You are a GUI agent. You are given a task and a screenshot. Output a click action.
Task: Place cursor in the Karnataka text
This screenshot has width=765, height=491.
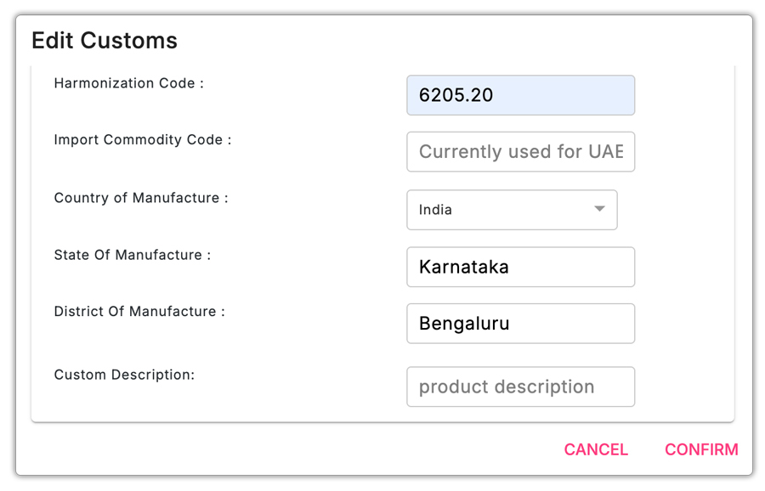click(x=464, y=267)
